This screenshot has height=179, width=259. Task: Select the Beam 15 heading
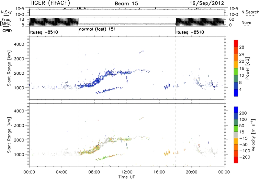coord(126,4)
